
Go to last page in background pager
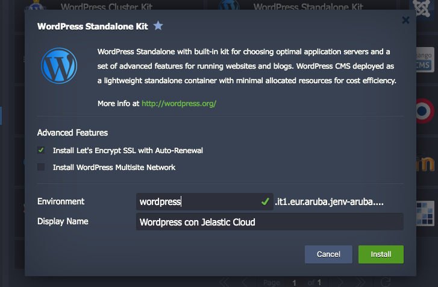click(360, 282)
